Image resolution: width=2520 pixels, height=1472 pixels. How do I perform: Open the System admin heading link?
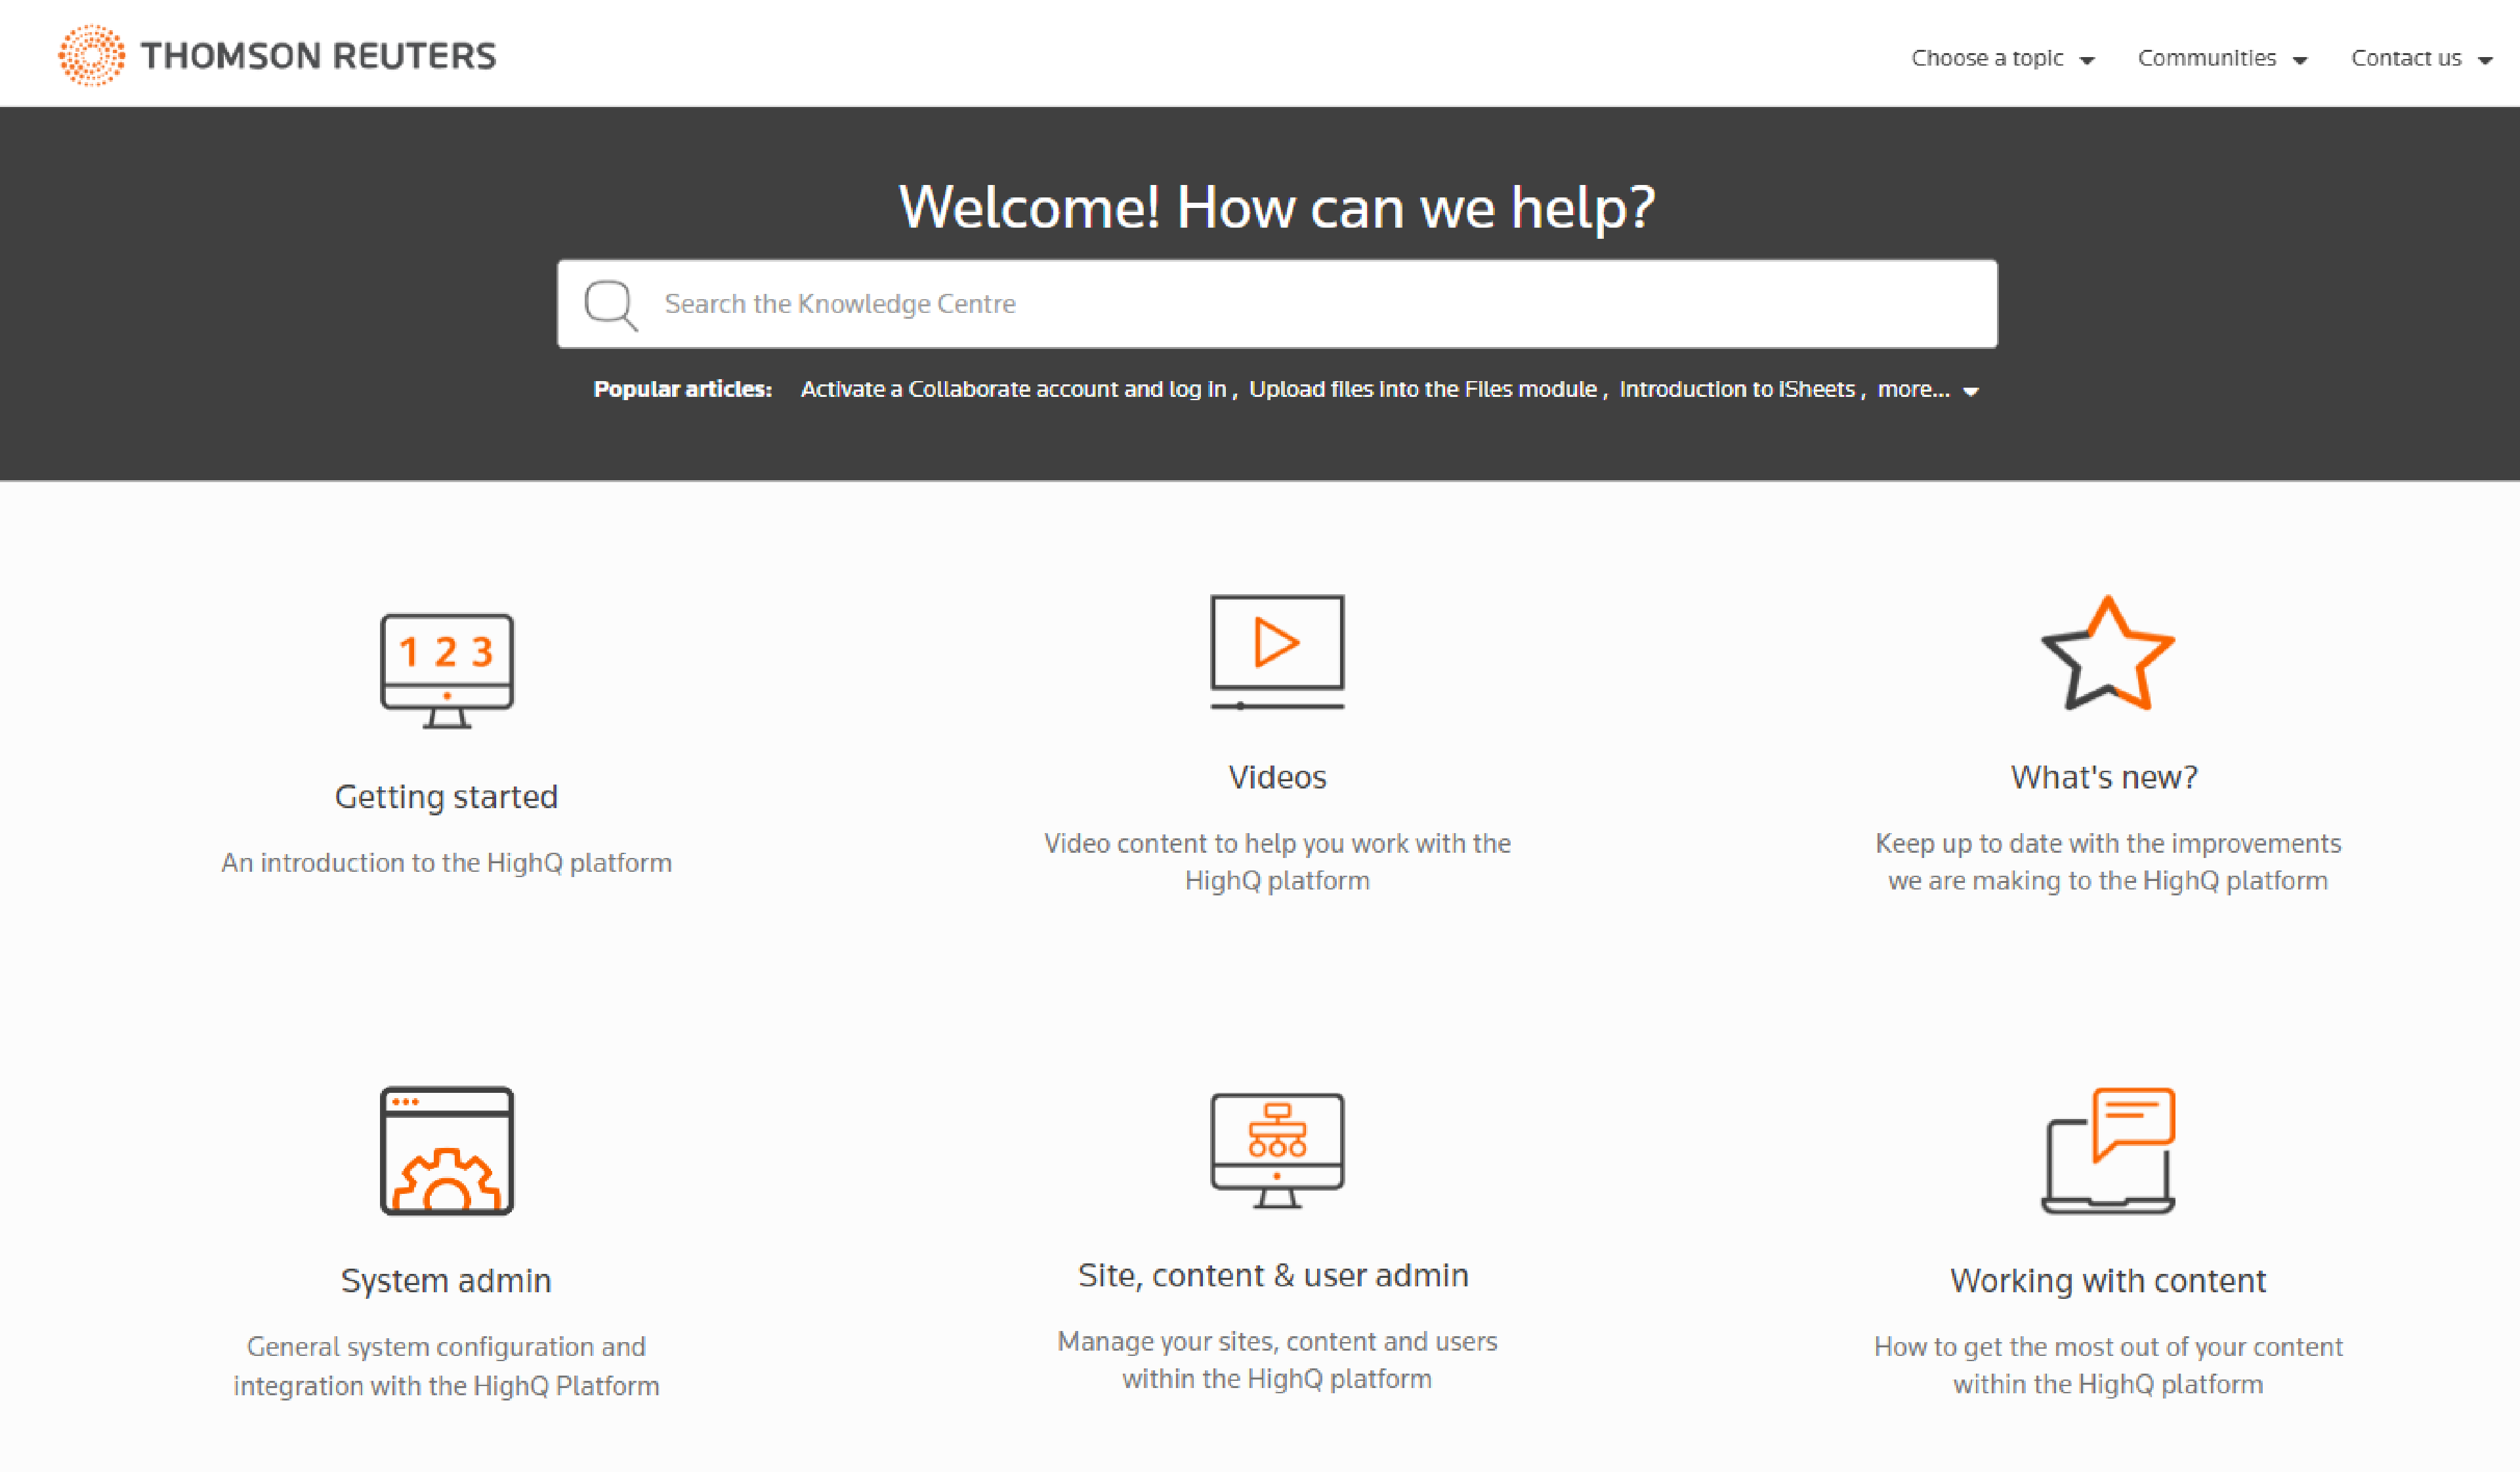tap(446, 1280)
